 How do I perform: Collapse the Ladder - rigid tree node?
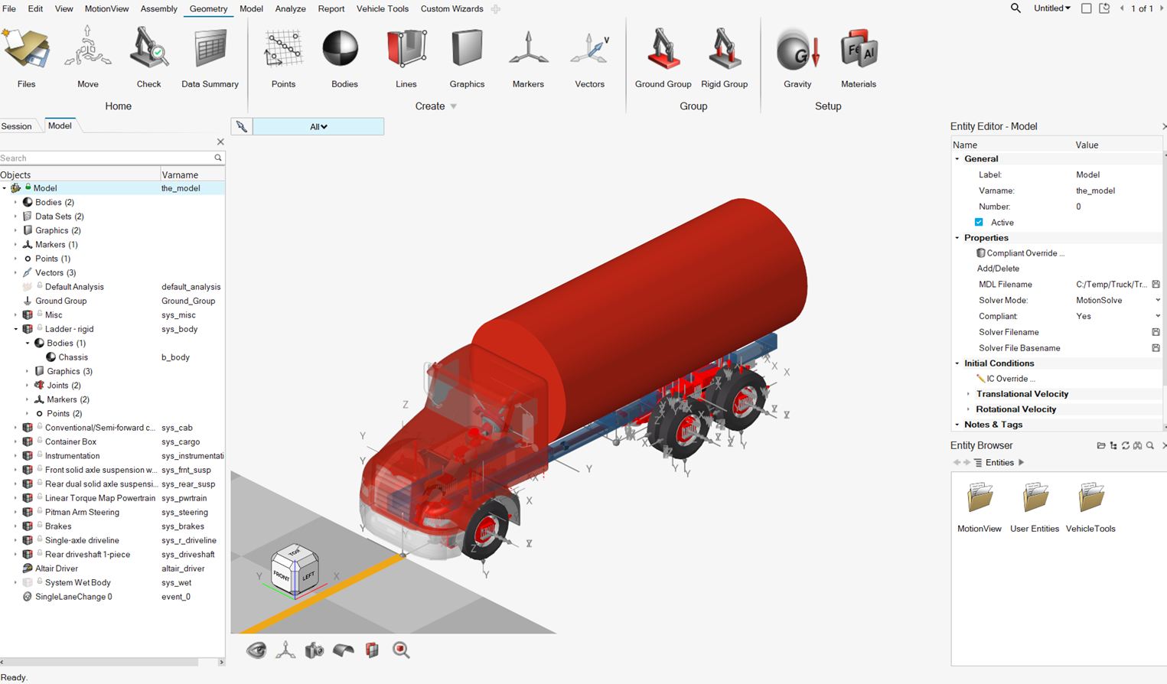[x=15, y=329]
